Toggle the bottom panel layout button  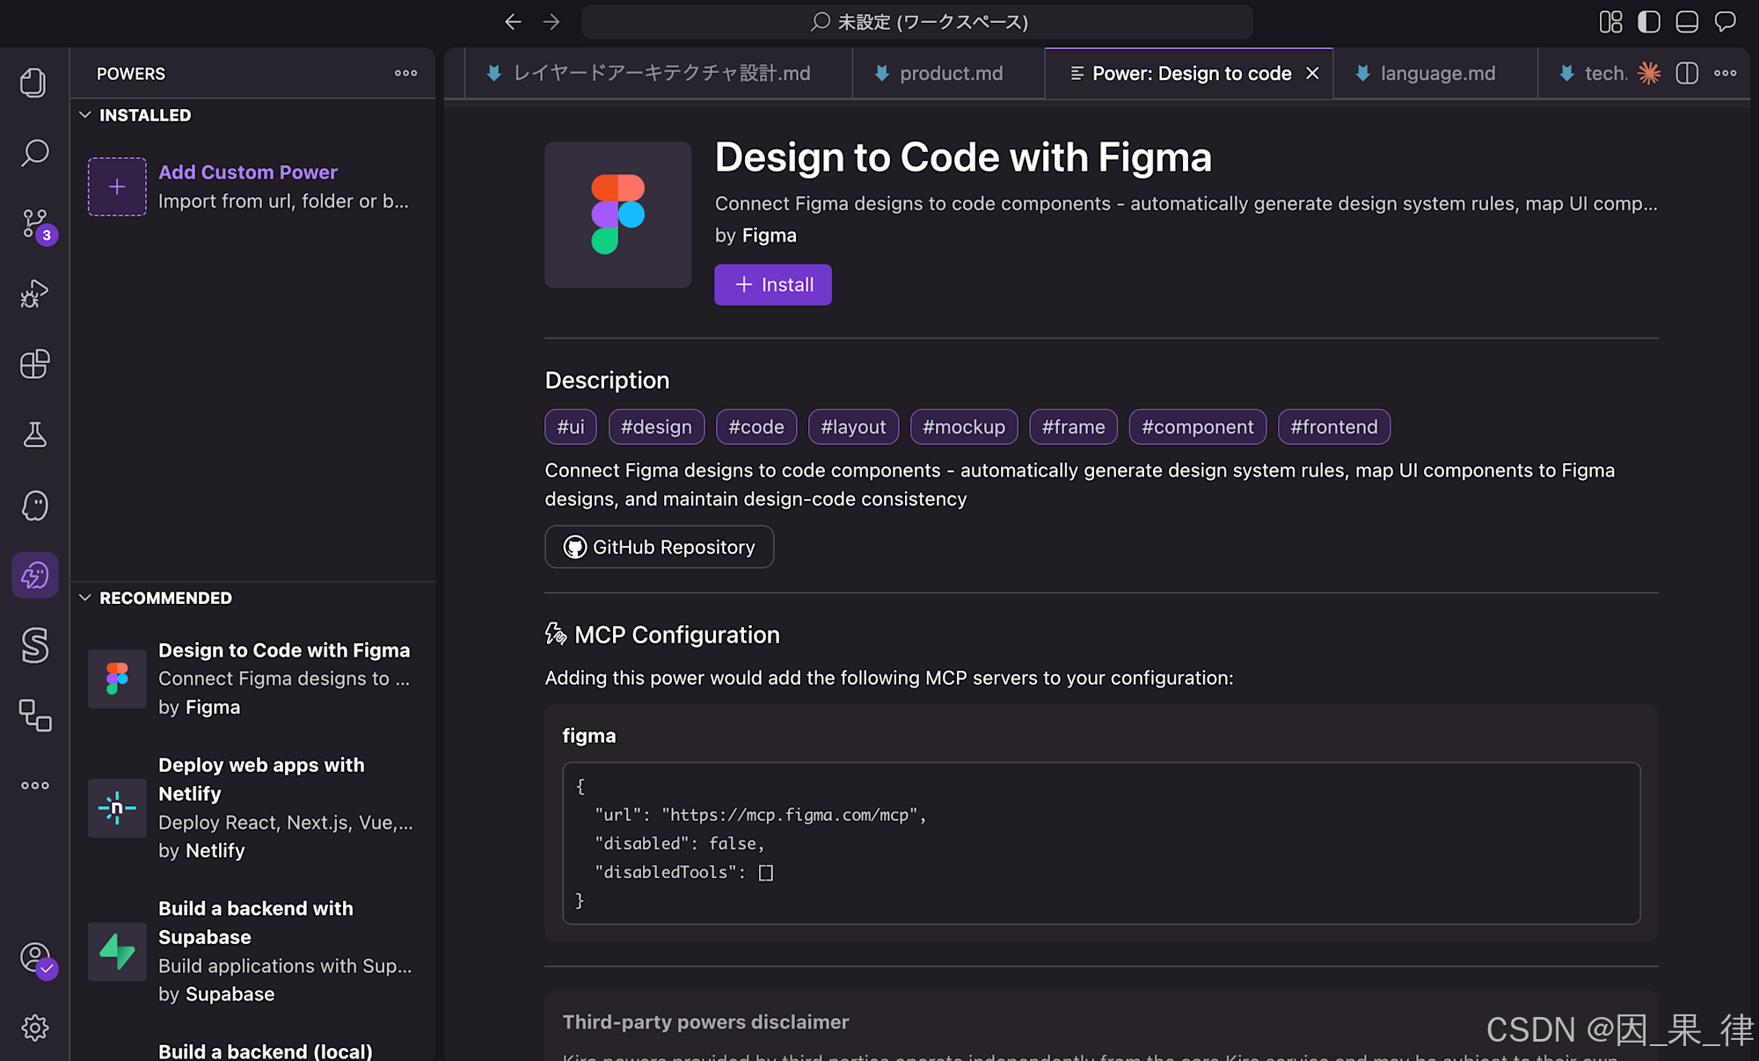[1686, 22]
